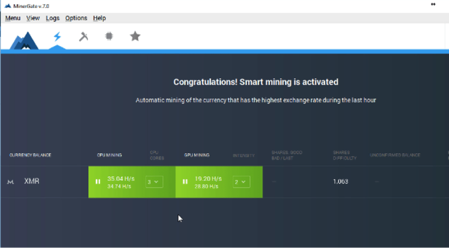Pause CPU mining for XMR
Screen dimensions: 449x248
coord(98,182)
